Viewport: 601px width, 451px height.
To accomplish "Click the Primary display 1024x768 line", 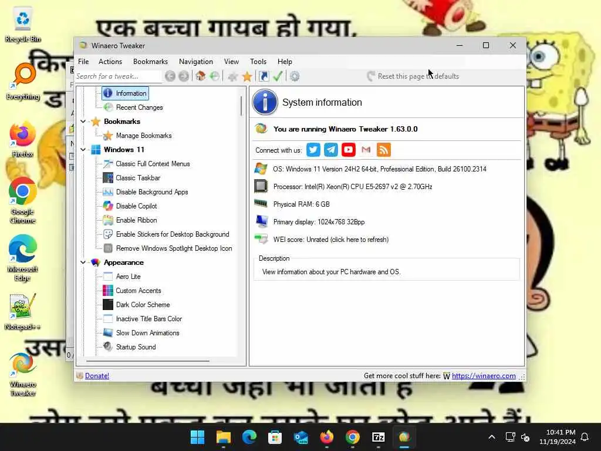I will pyautogui.click(x=319, y=222).
